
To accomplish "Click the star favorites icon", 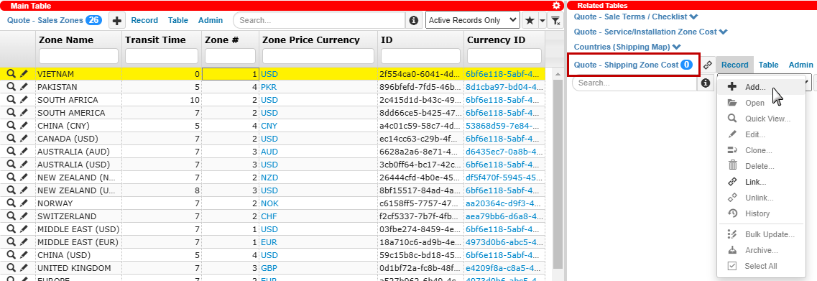I will 530,21.
